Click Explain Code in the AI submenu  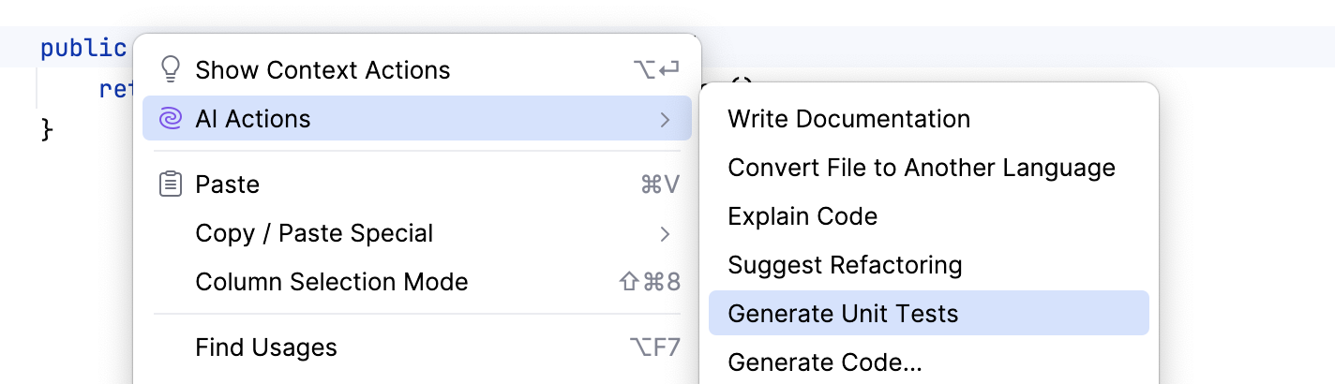click(x=802, y=216)
